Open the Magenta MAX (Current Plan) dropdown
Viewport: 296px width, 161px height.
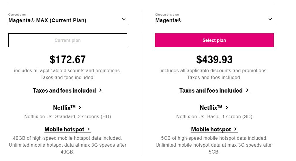pos(69,20)
